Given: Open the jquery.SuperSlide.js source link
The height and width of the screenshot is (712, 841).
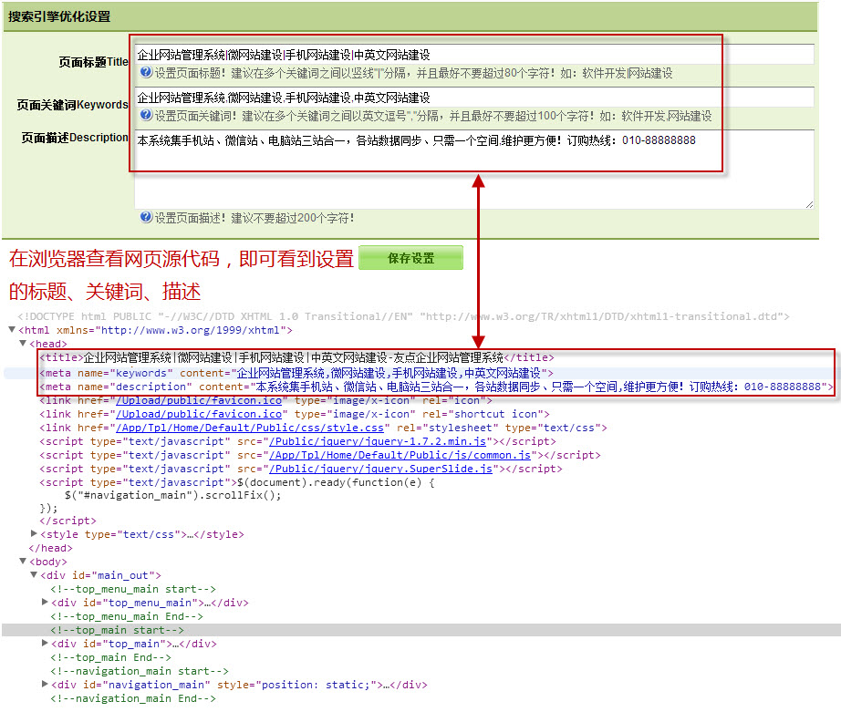Looking at the screenshot, I should pyautogui.click(x=380, y=469).
